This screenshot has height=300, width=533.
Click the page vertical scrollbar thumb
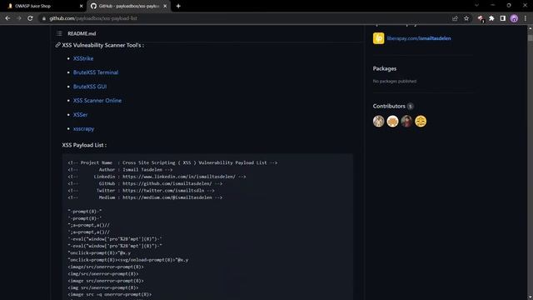click(x=530, y=38)
